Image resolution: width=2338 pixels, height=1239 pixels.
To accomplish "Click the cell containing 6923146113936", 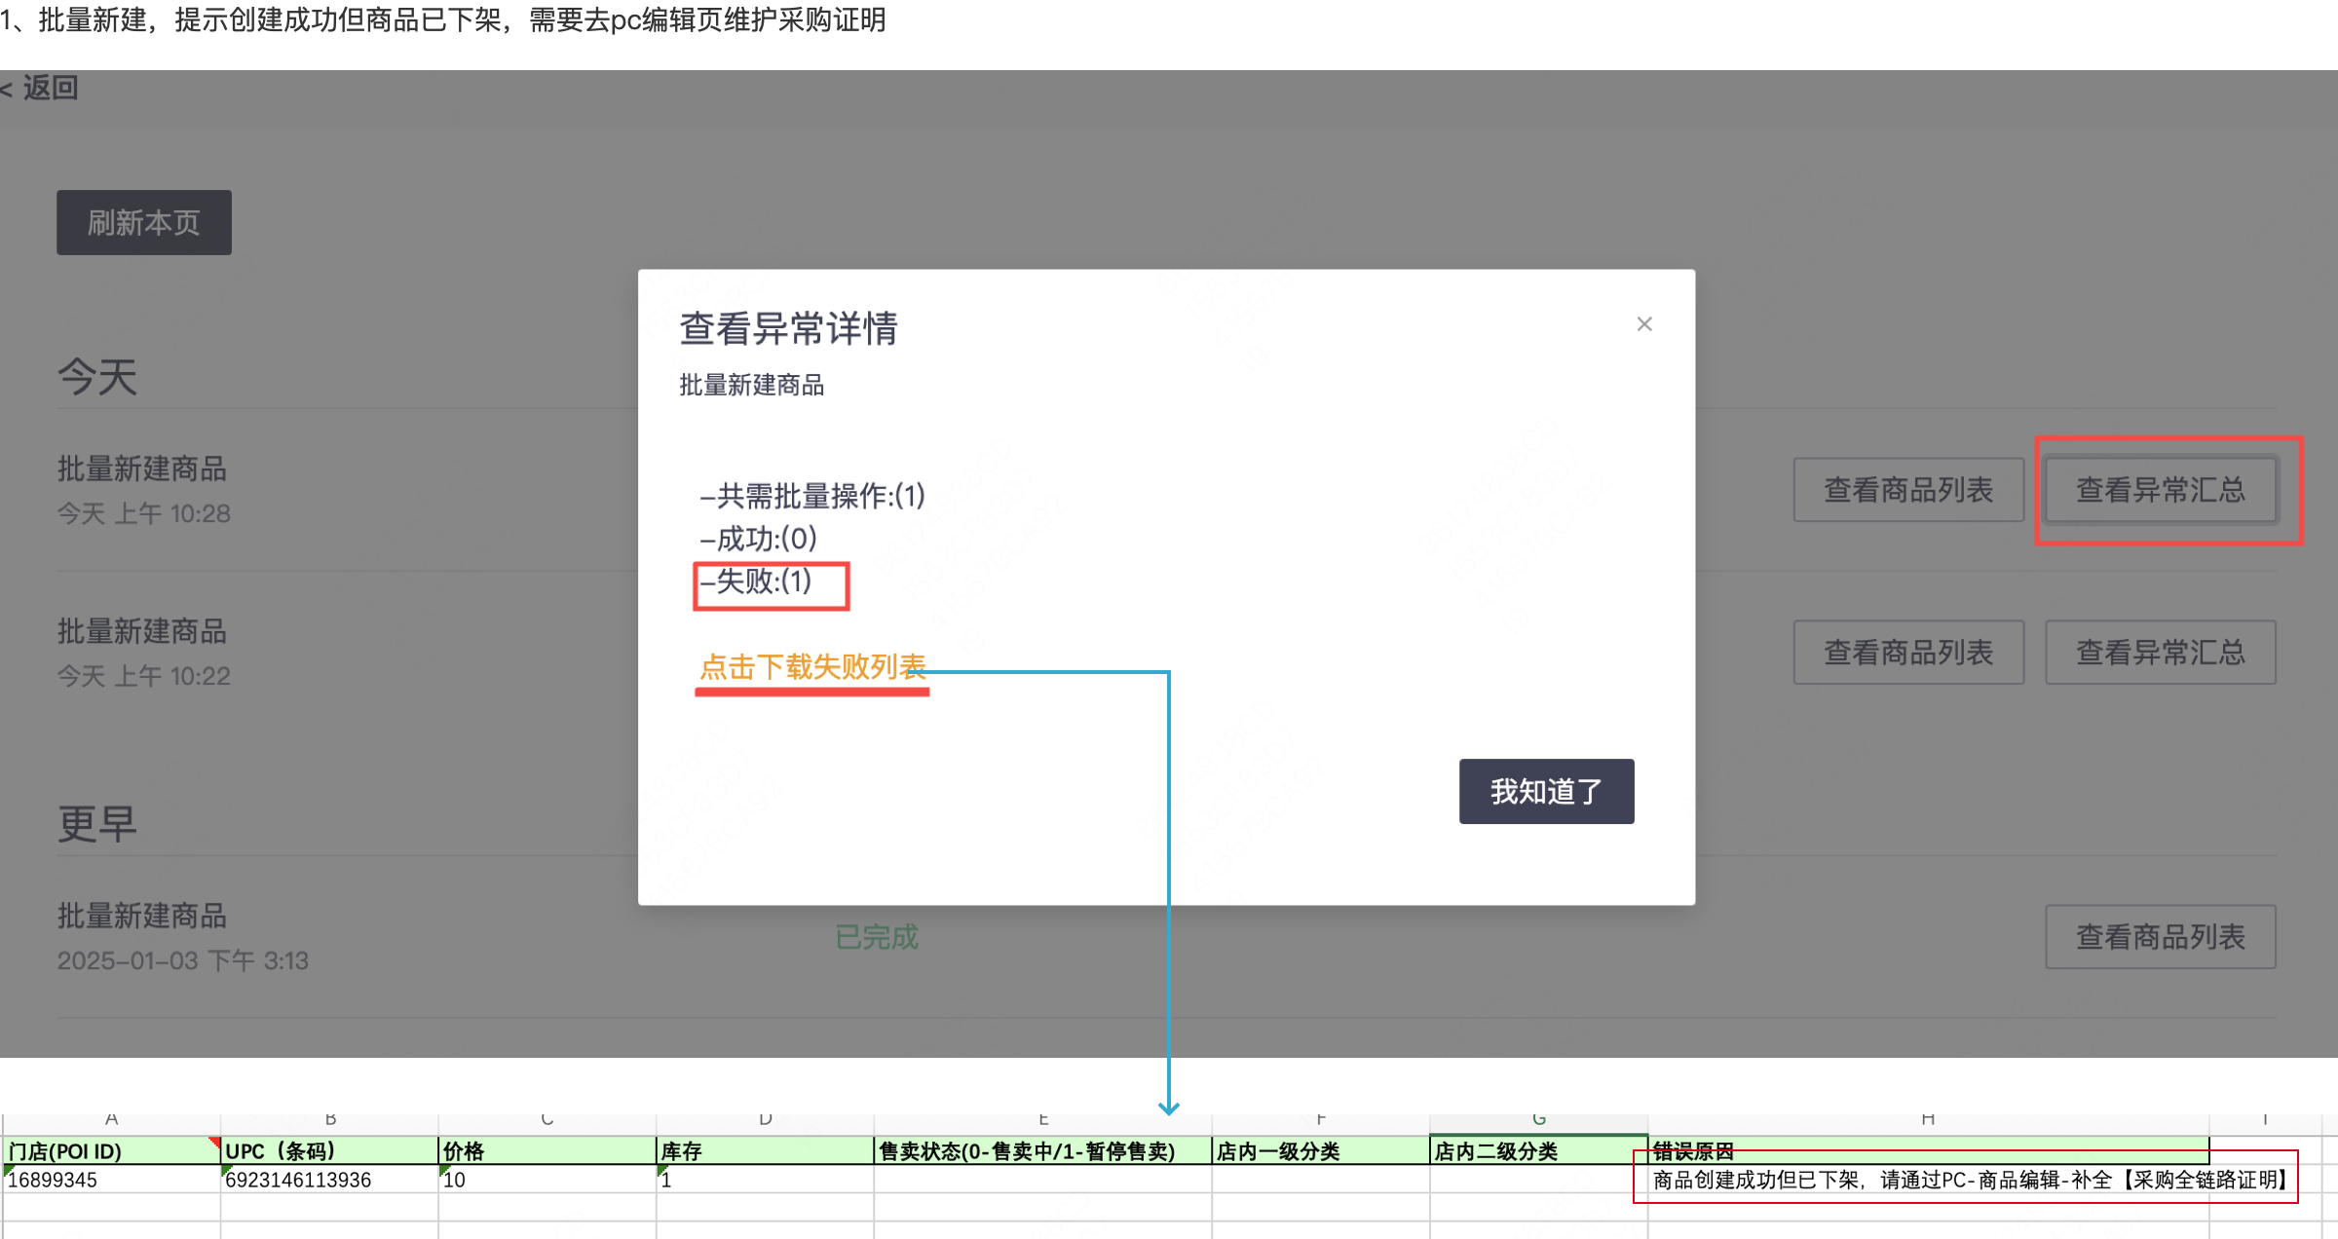I will [329, 1180].
